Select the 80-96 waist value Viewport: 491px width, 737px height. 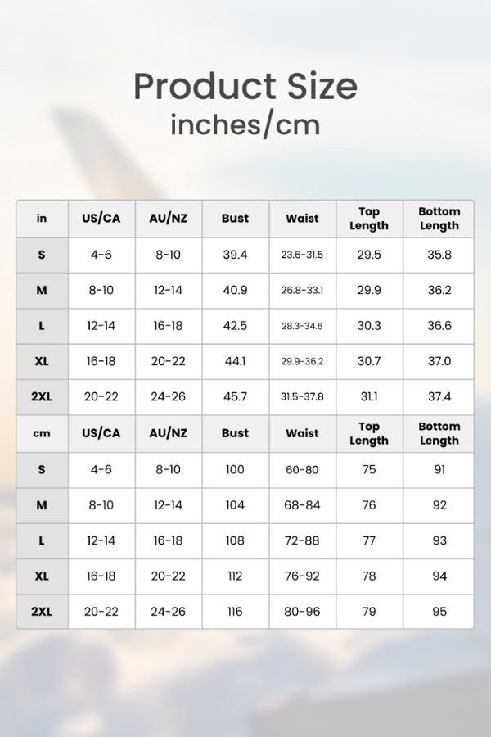tap(302, 612)
